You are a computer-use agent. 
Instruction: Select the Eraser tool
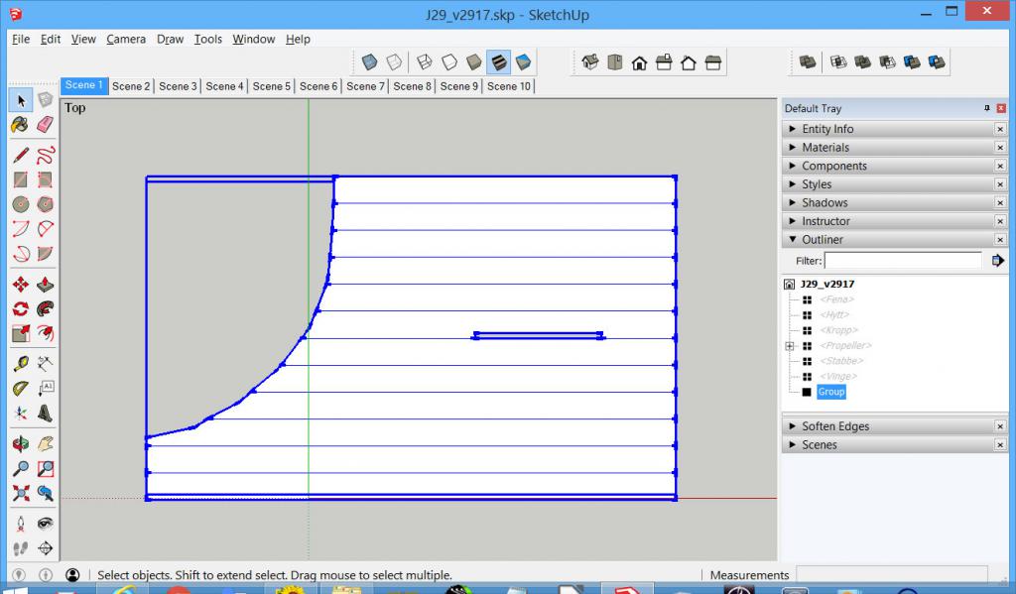(x=45, y=125)
